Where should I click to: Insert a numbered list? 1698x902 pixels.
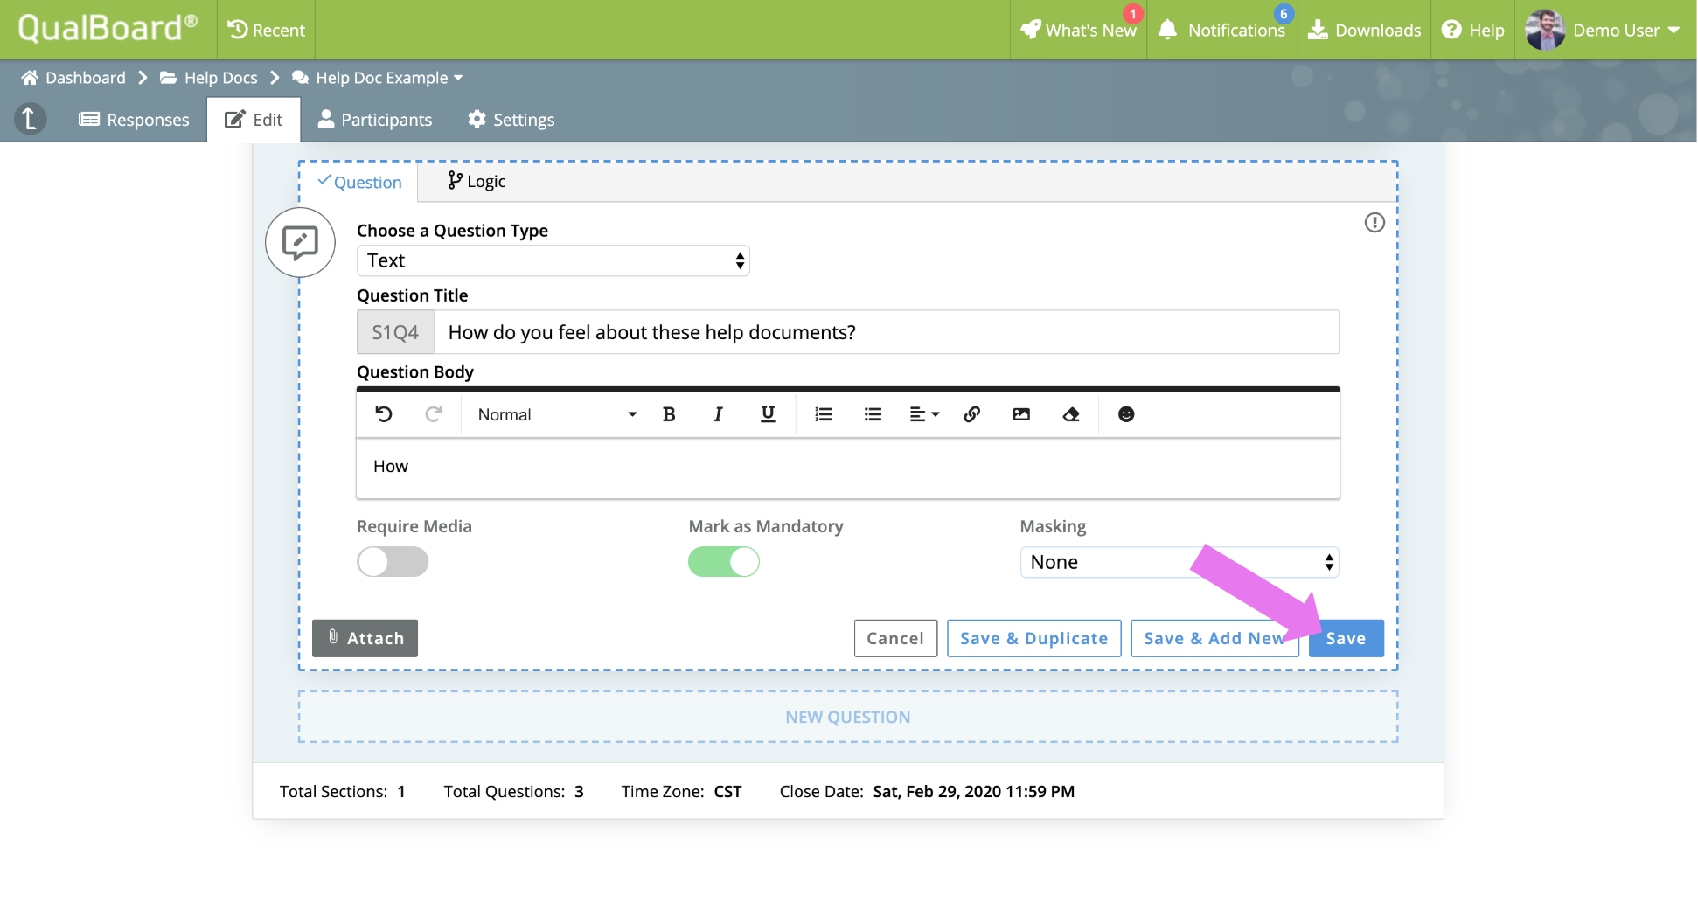coord(824,414)
